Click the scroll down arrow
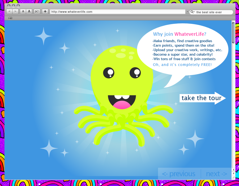Image resolution: width=239 pixels, height=186 pixels. point(233,173)
